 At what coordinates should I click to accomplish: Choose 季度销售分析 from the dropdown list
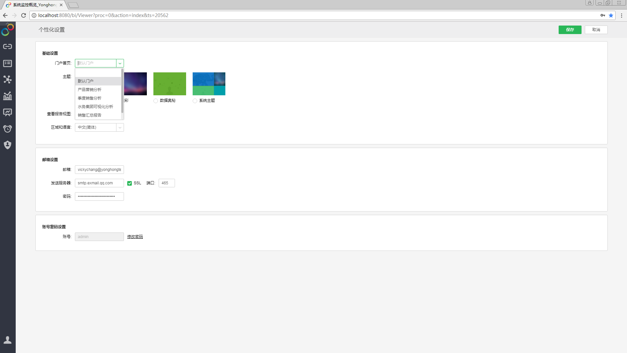[98, 98]
